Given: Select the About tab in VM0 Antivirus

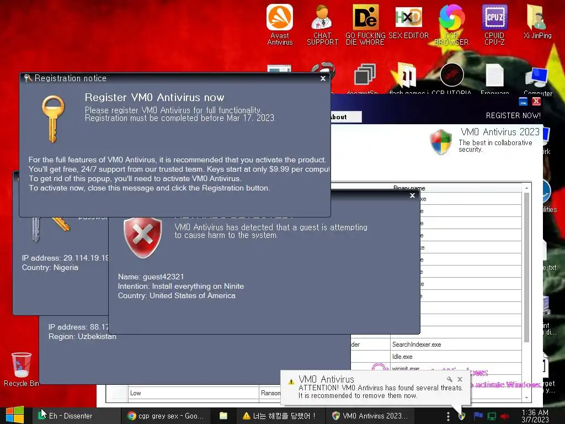Looking at the screenshot, I should [346, 117].
